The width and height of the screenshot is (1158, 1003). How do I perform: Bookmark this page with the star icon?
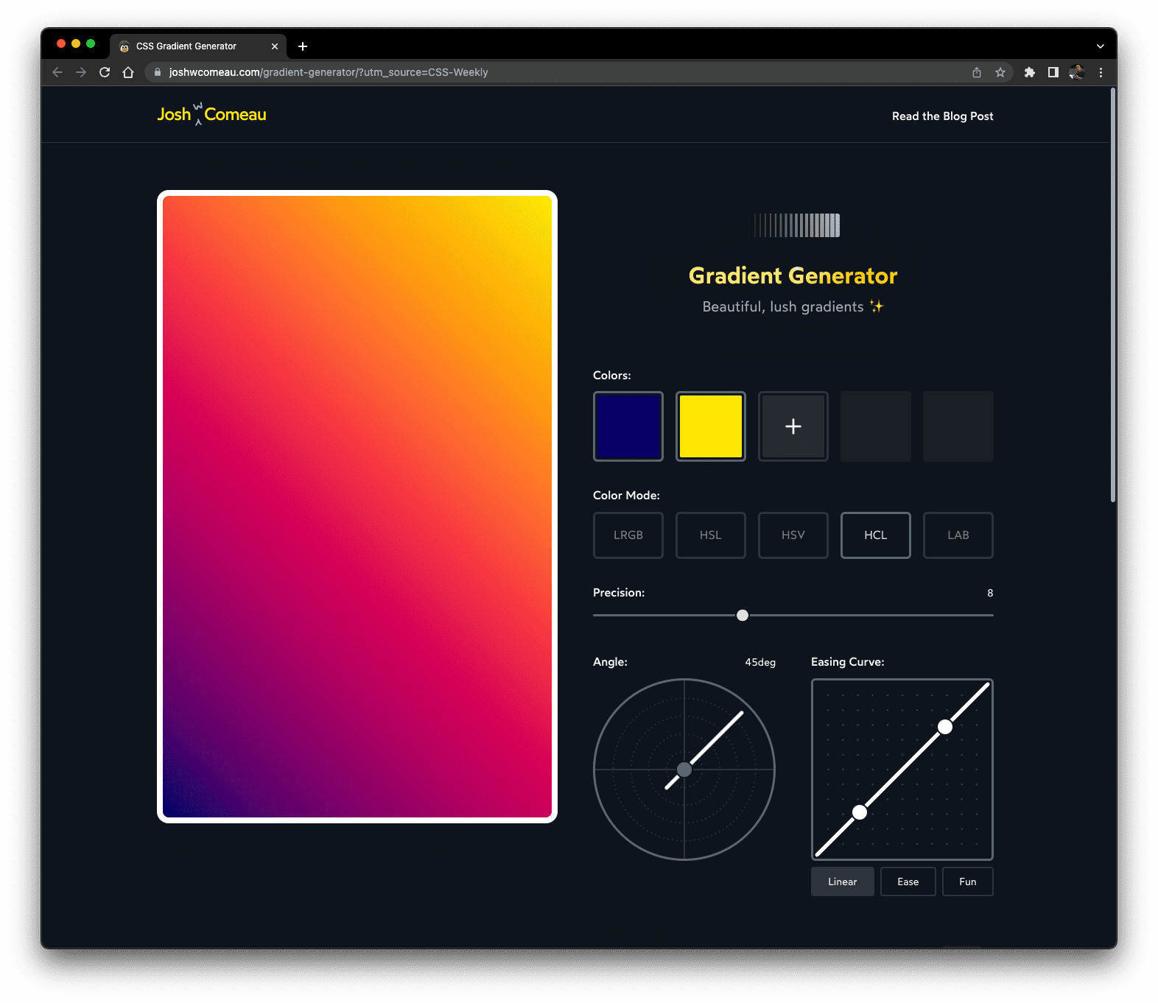[x=1000, y=72]
